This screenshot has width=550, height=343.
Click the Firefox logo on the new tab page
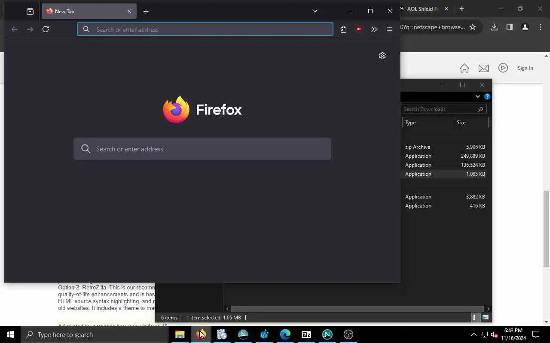[x=202, y=109]
